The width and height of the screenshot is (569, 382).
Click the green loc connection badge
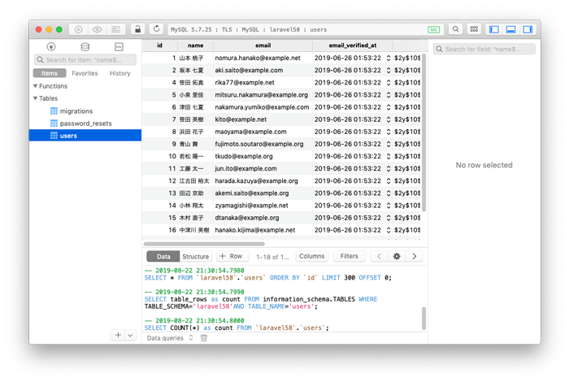coord(433,30)
